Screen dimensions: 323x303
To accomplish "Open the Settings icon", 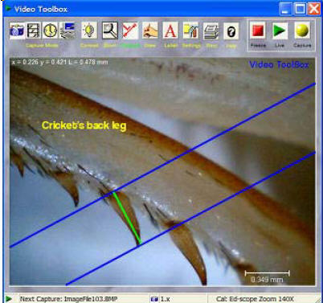I will (190, 31).
